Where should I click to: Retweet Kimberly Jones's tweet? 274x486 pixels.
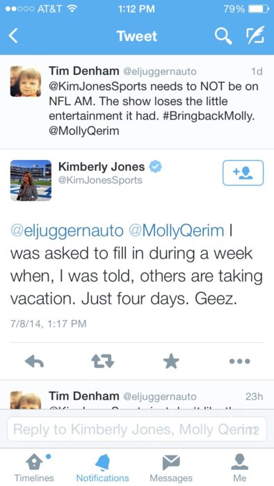pyautogui.click(x=103, y=362)
